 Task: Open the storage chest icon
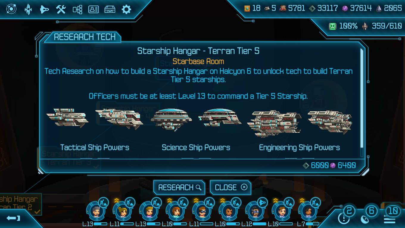(110, 9)
